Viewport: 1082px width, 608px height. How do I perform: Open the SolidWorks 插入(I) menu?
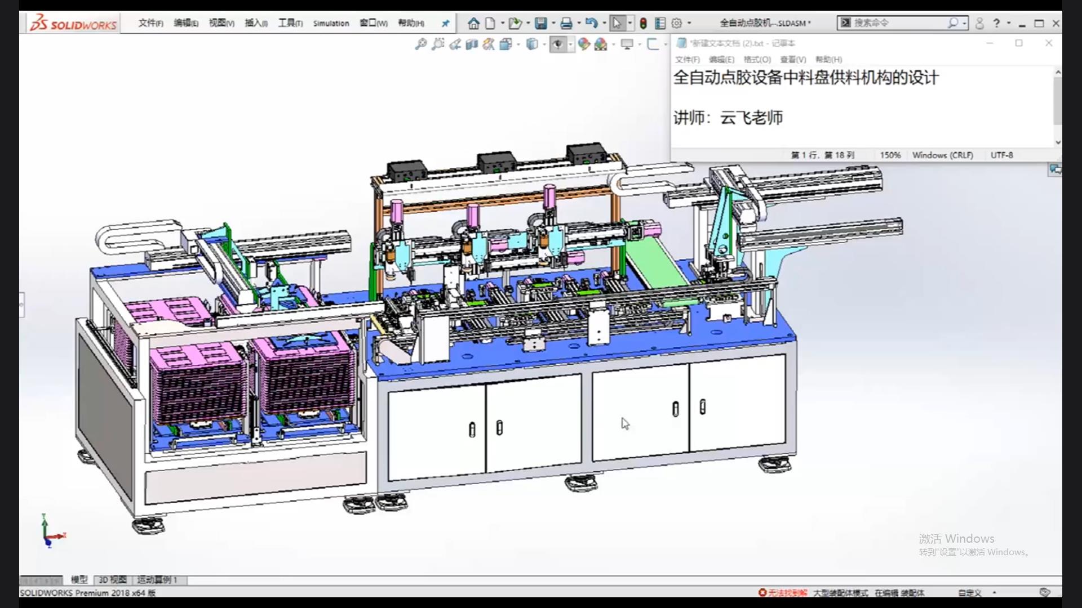pos(256,23)
